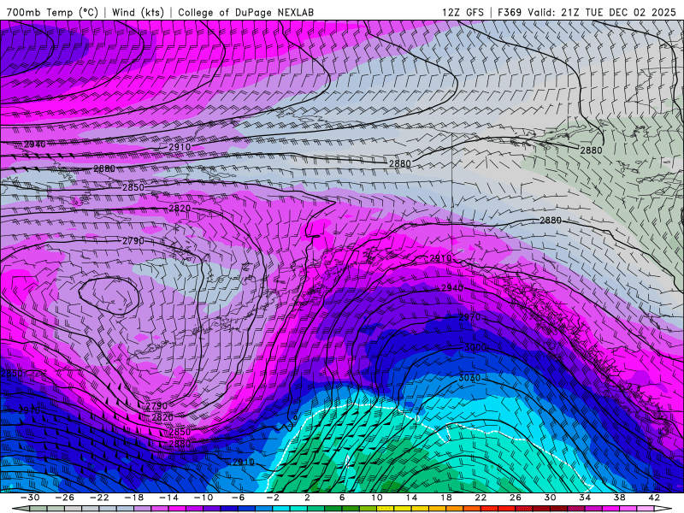
Task: Click the positive 22 color bar label
Action: [x=481, y=498]
